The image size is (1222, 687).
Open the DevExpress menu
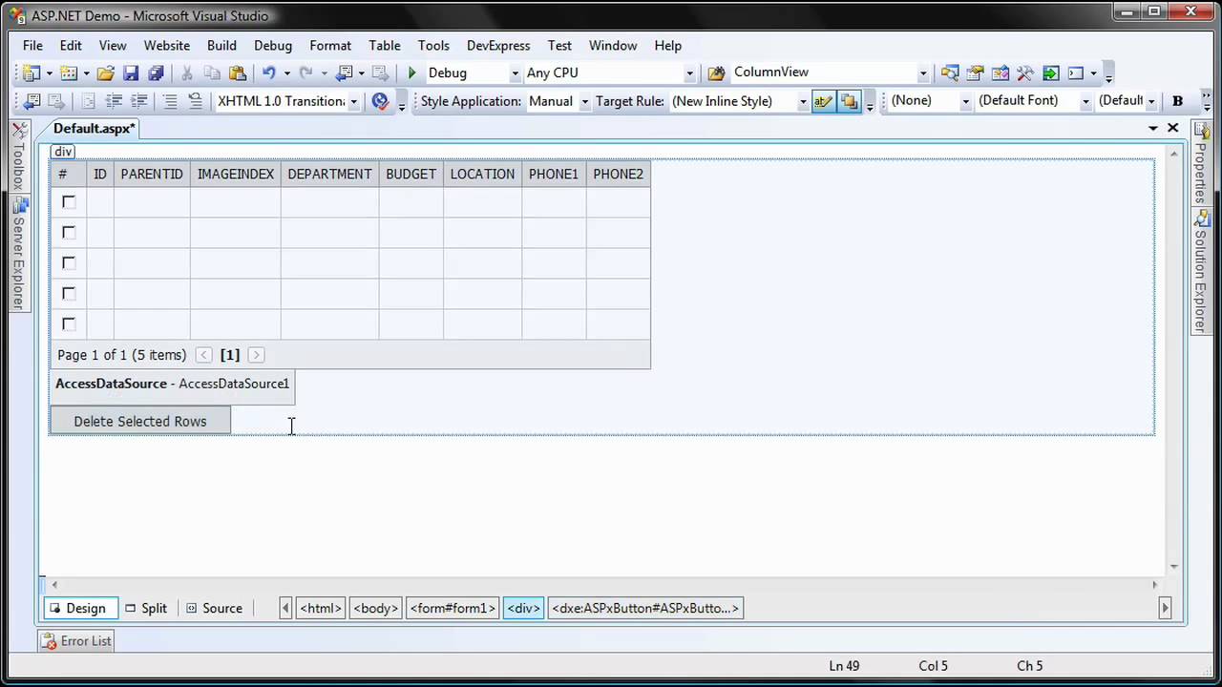[x=498, y=45]
